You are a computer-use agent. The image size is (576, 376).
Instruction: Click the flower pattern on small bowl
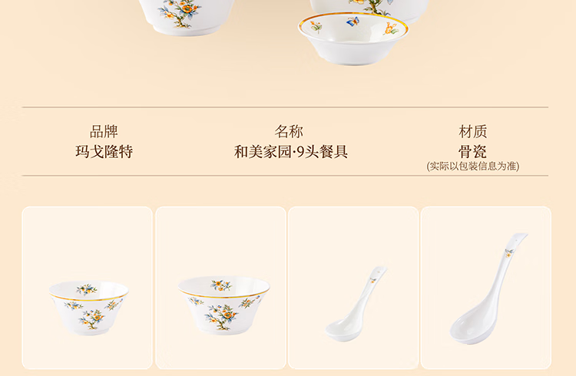92,318
